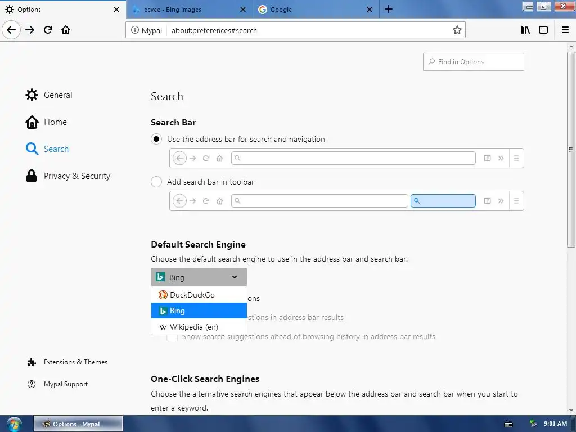Click the scrollbar up arrow

click(571, 47)
